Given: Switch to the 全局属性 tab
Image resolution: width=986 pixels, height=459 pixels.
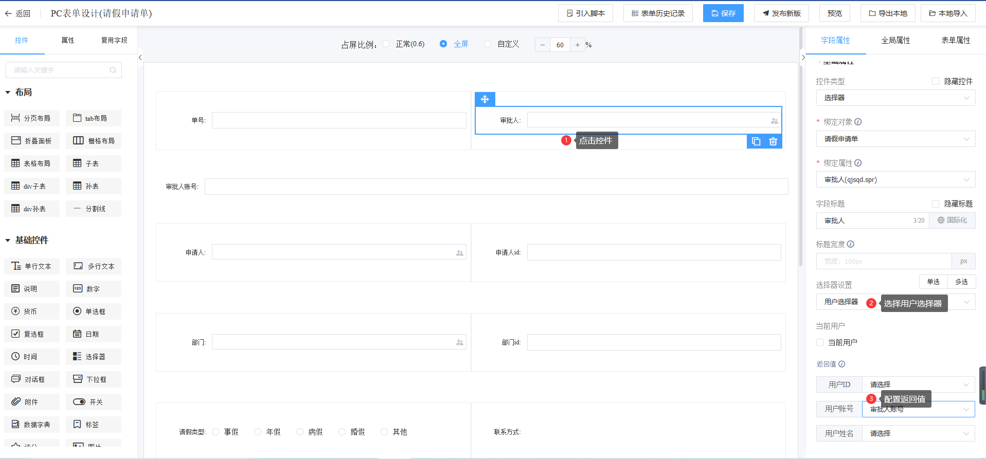Looking at the screenshot, I should click(x=895, y=40).
